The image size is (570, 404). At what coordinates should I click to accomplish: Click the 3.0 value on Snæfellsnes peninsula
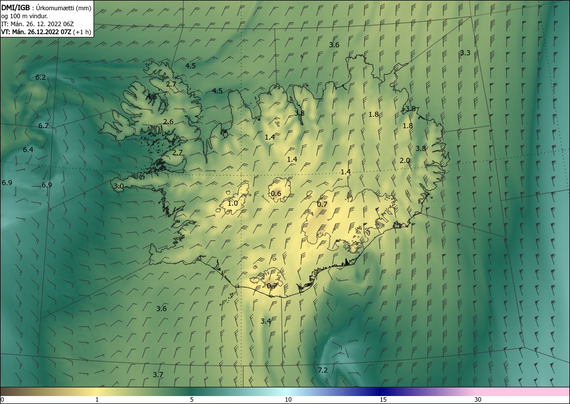(x=119, y=186)
